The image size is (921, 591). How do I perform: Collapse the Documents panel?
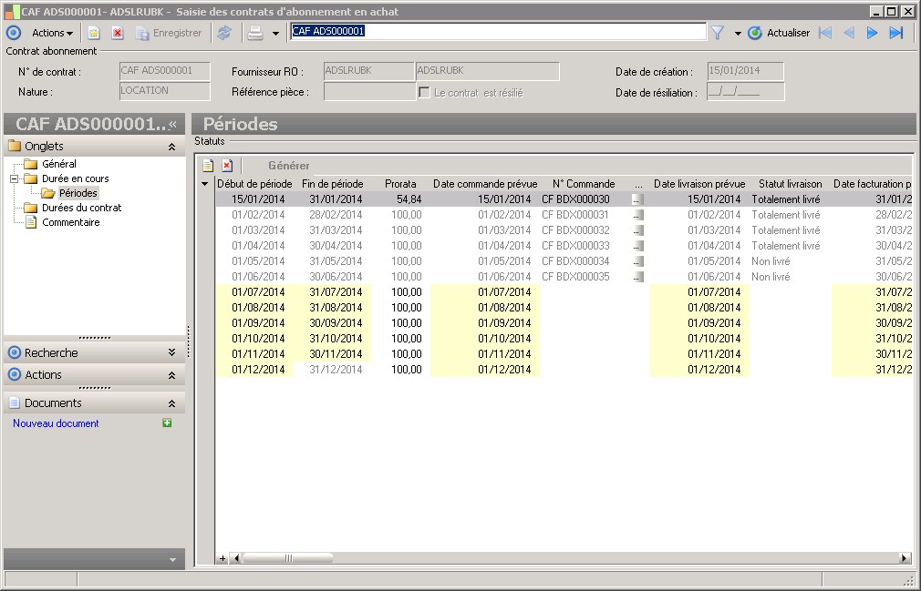point(171,403)
